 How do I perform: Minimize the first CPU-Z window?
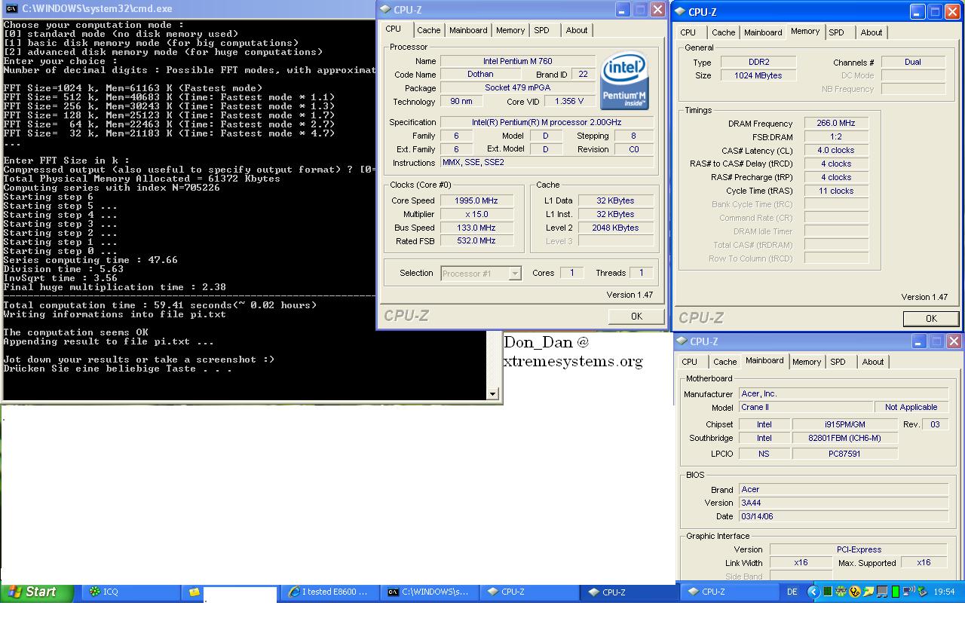(623, 10)
